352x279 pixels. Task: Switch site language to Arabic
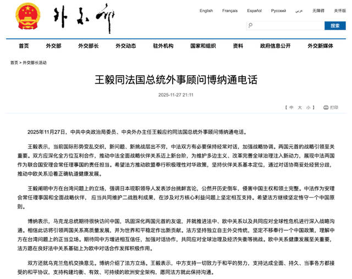point(299,10)
